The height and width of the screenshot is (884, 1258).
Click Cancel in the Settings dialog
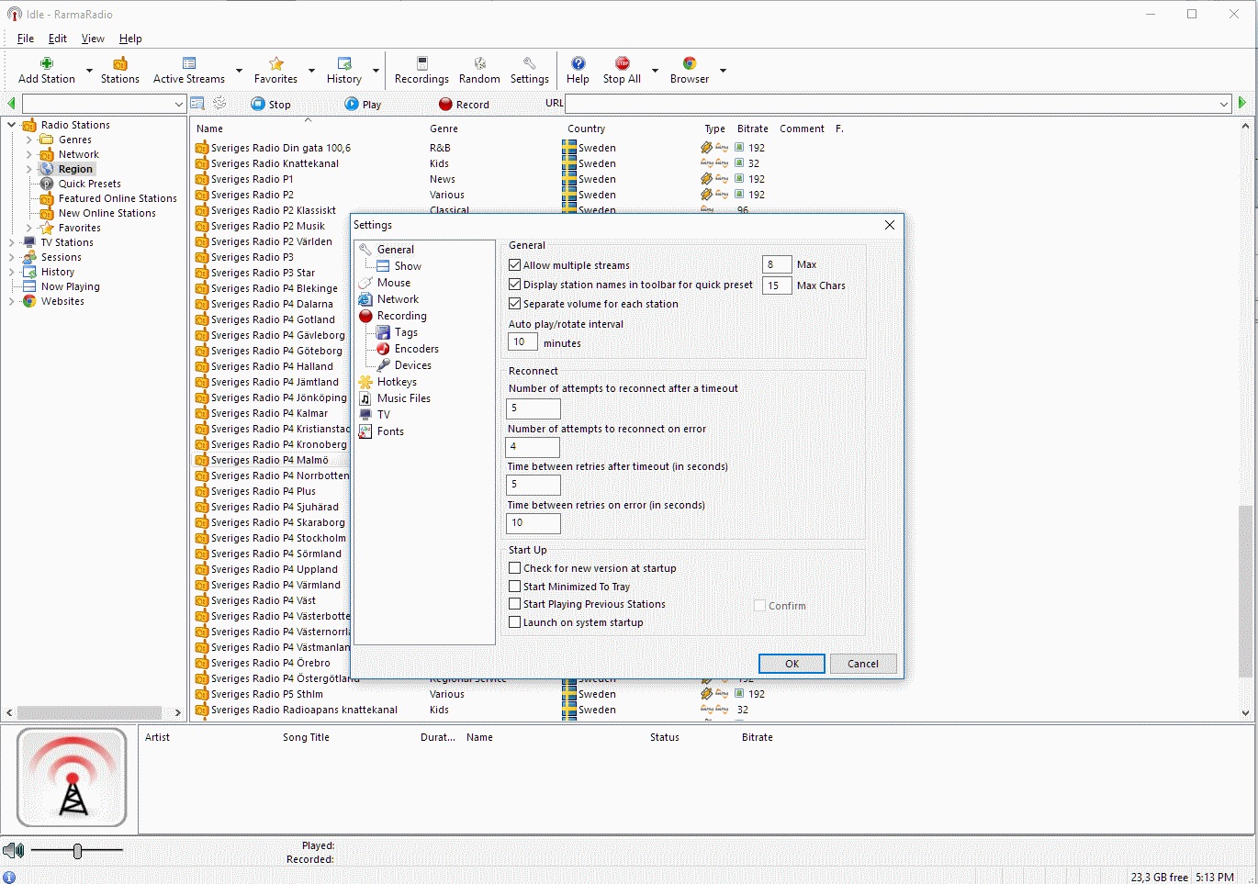click(863, 664)
